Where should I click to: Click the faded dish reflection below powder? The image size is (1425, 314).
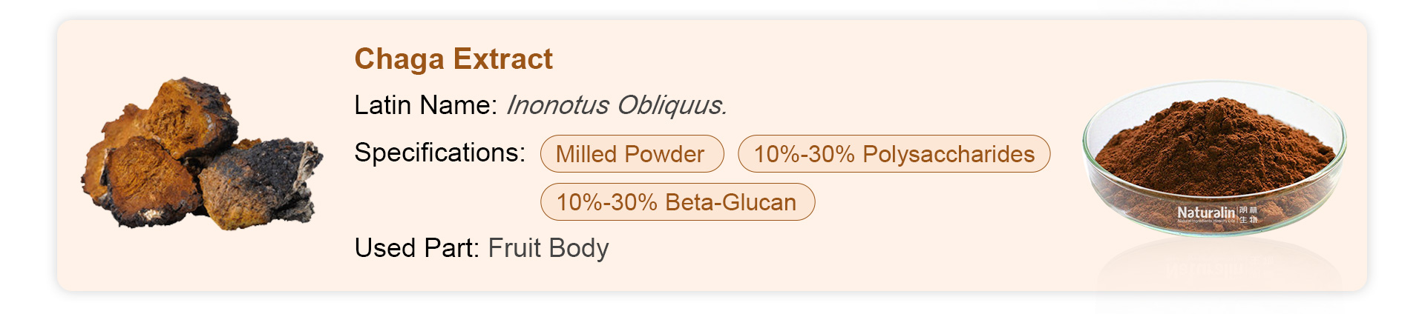[1219, 265]
